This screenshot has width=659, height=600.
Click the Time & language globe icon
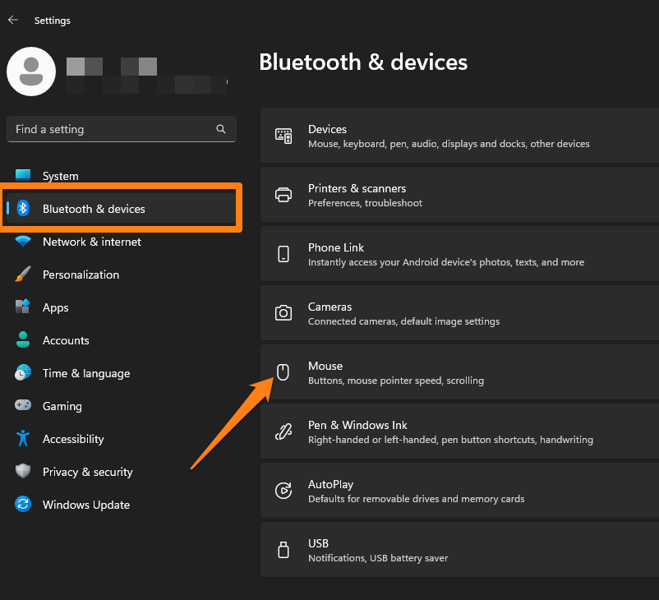(x=23, y=372)
